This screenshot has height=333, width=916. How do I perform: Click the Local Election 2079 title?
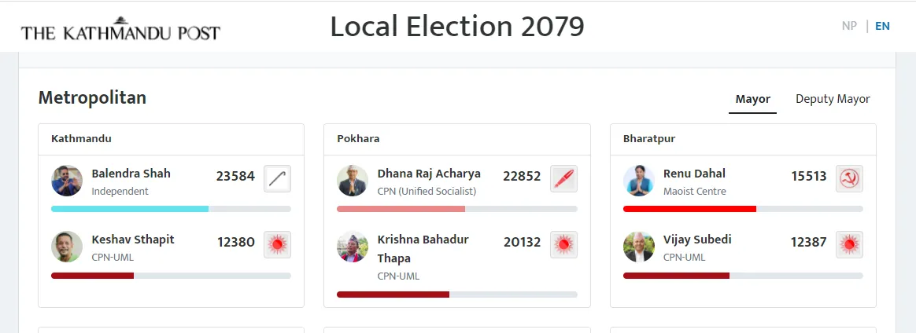point(457,27)
